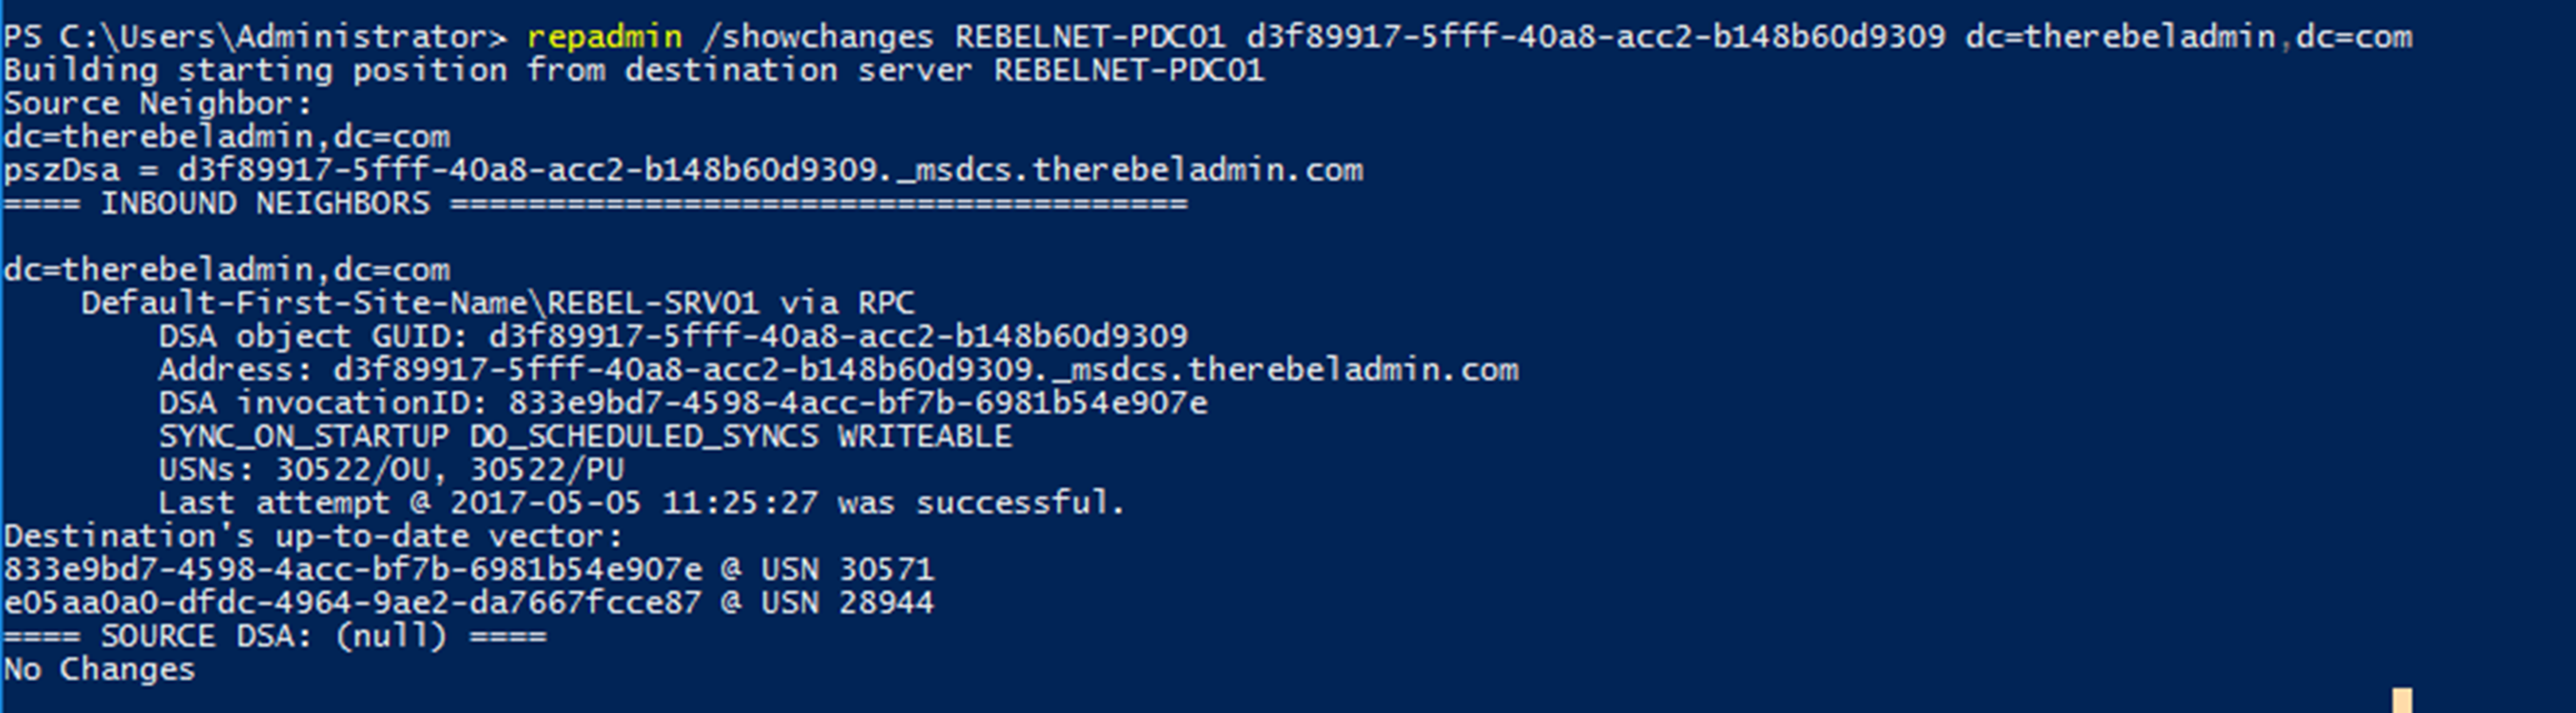The image size is (2576, 713).
Task: Click the pszDsa value line
Action: pos(683,171)
